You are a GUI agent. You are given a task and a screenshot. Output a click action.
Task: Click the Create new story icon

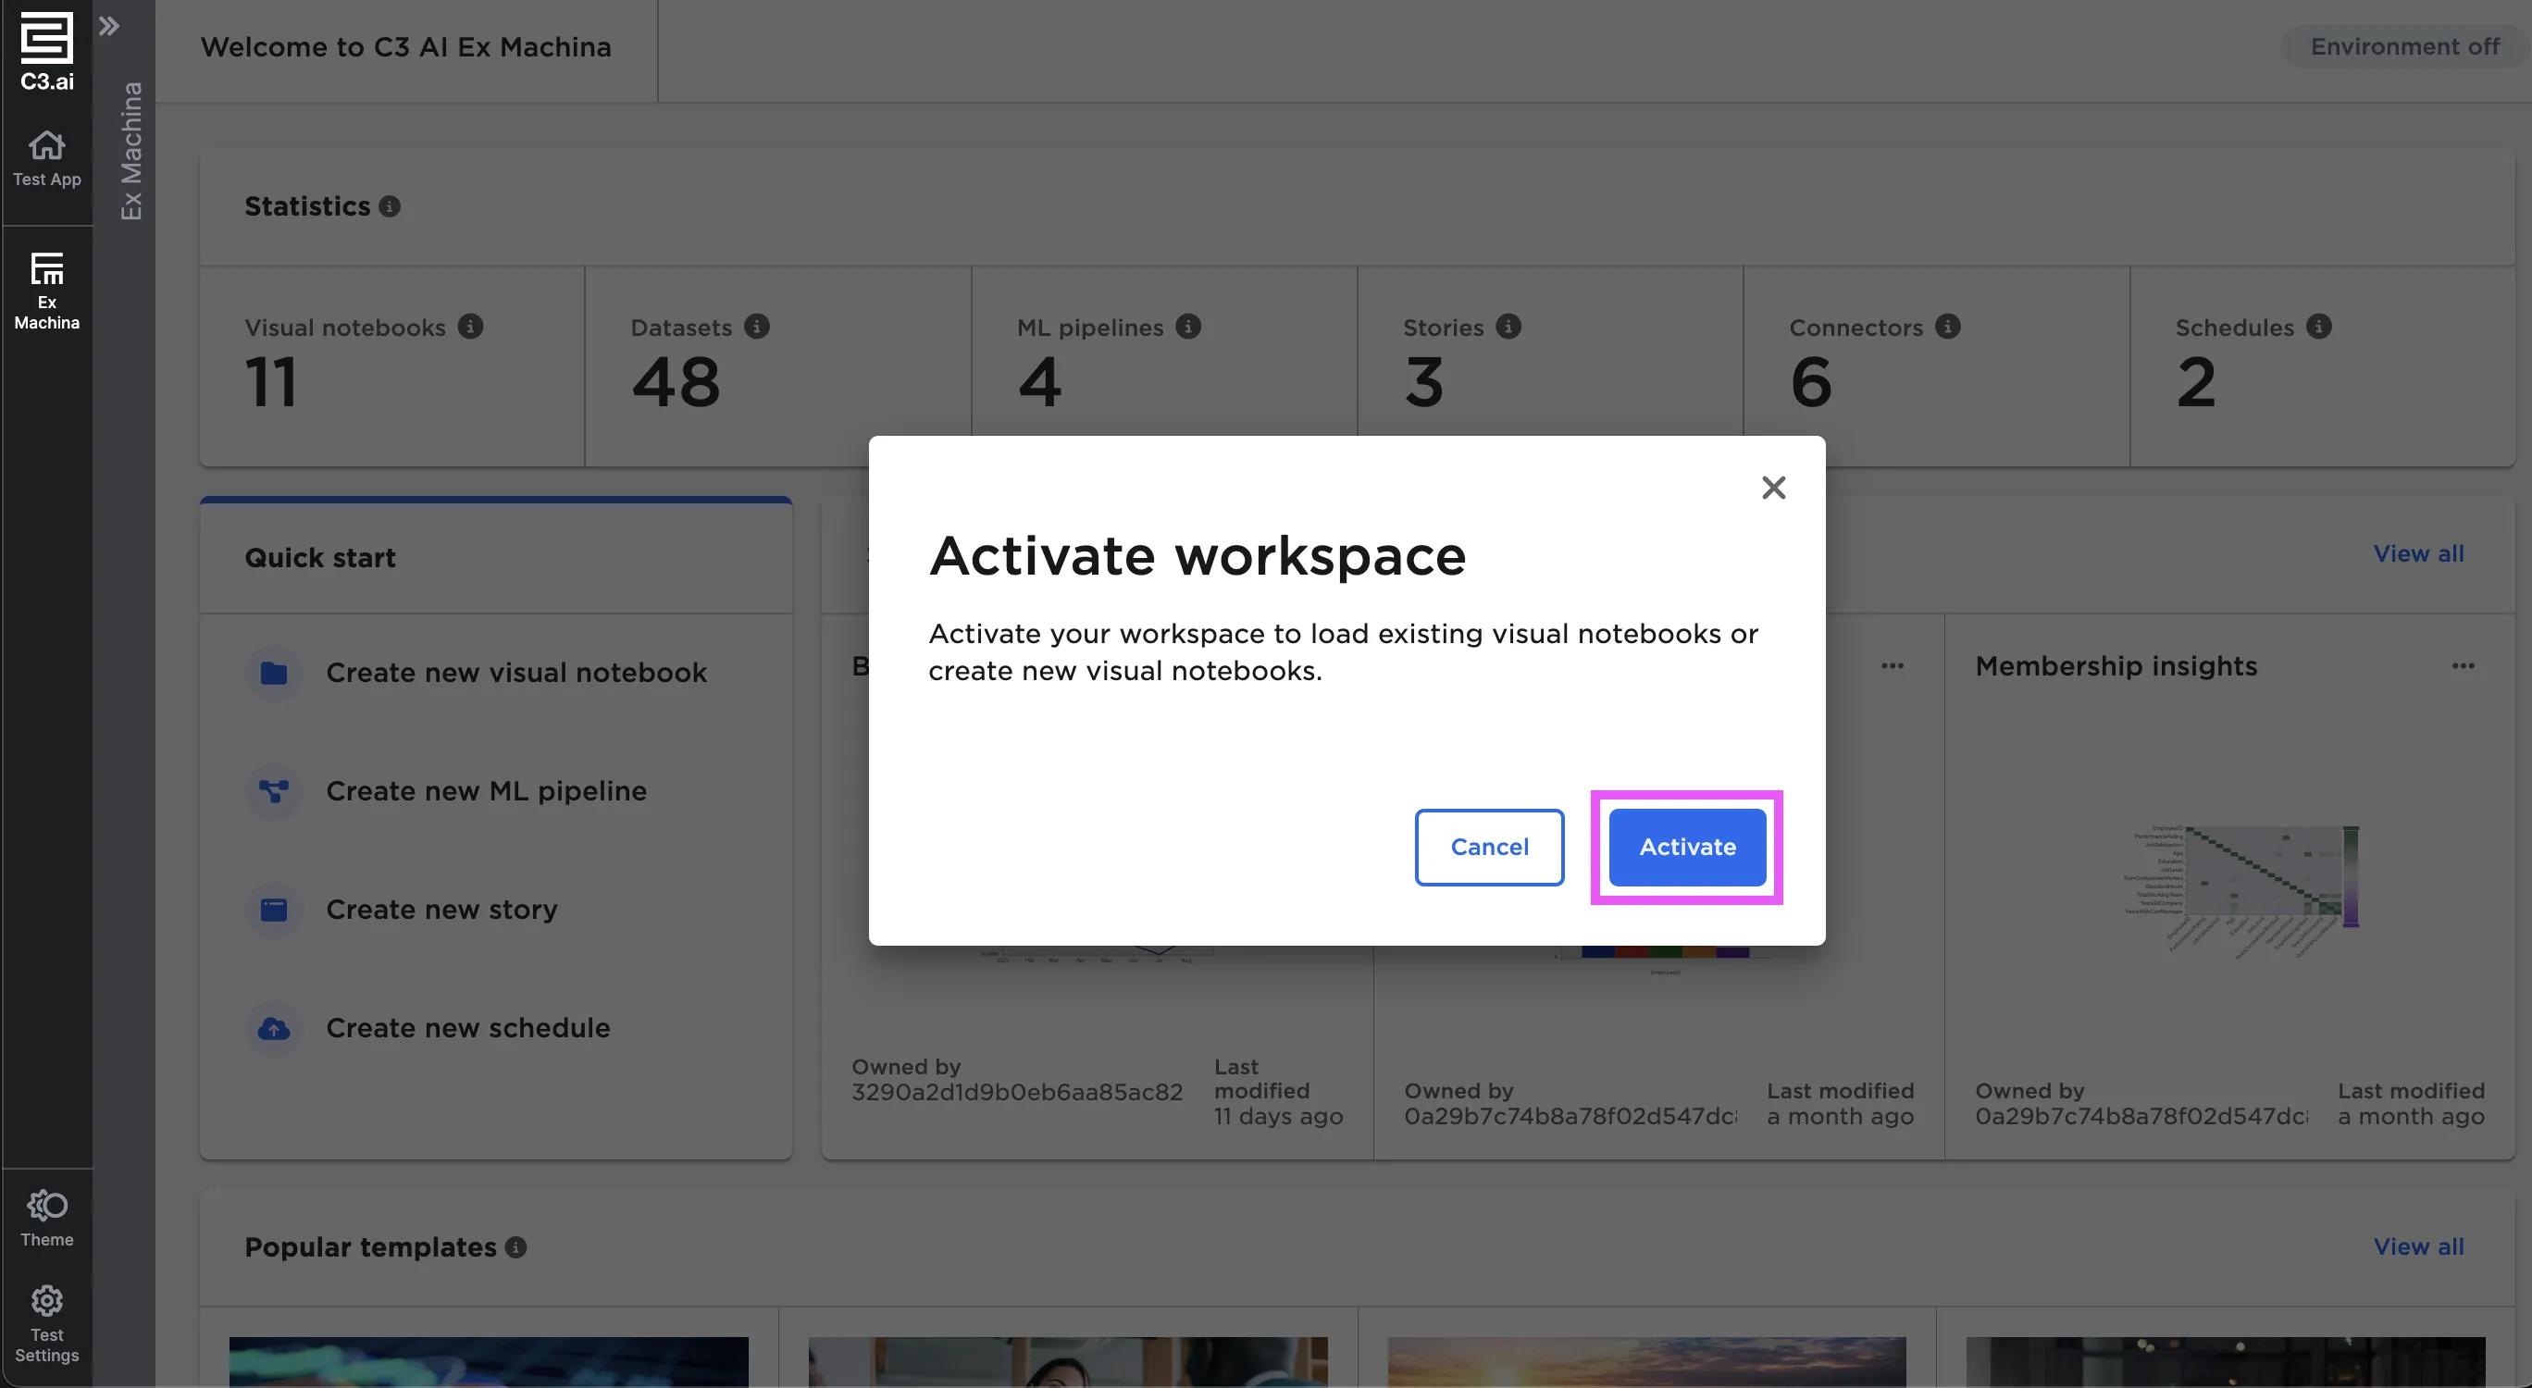tap(272, 911)
